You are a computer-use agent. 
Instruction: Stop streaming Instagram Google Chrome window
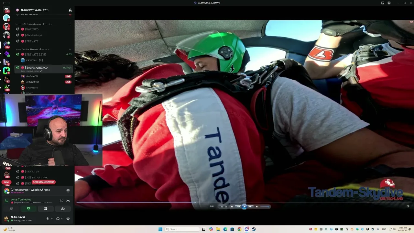pos(68,191)
